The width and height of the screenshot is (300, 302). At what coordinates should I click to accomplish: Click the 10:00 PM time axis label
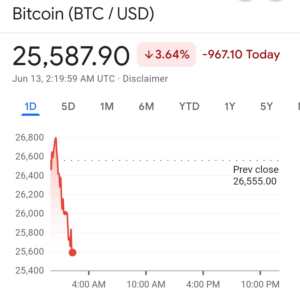tap(260, 284)
